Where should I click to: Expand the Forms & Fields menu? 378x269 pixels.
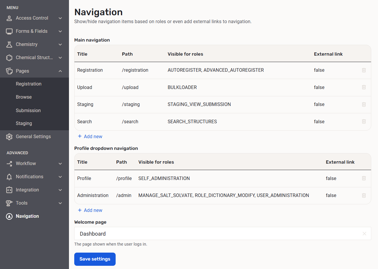click(60, 31)
